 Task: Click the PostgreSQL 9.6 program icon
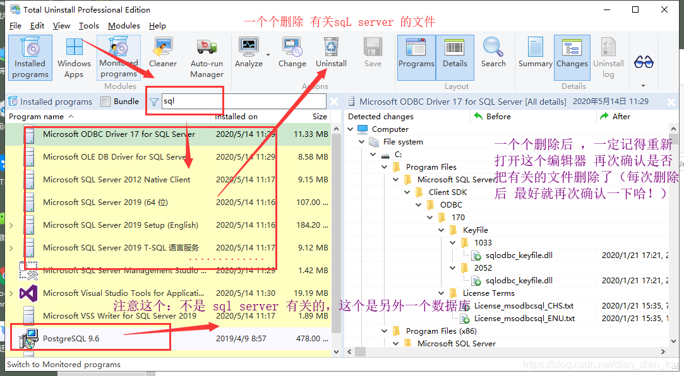28,339
